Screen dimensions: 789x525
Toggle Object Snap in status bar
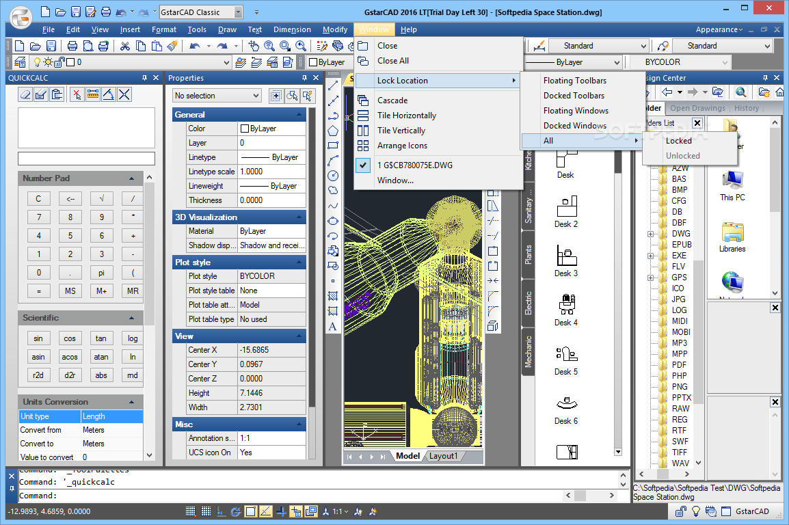pos(251,511)
